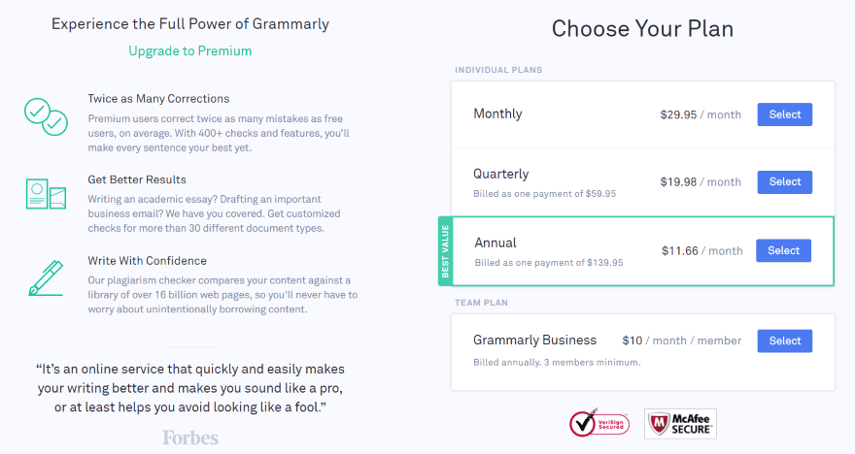The height and width of the screenshot is (454, 855).
Task: Click the Choose Your Plan heading
Action: coord(642,29)
